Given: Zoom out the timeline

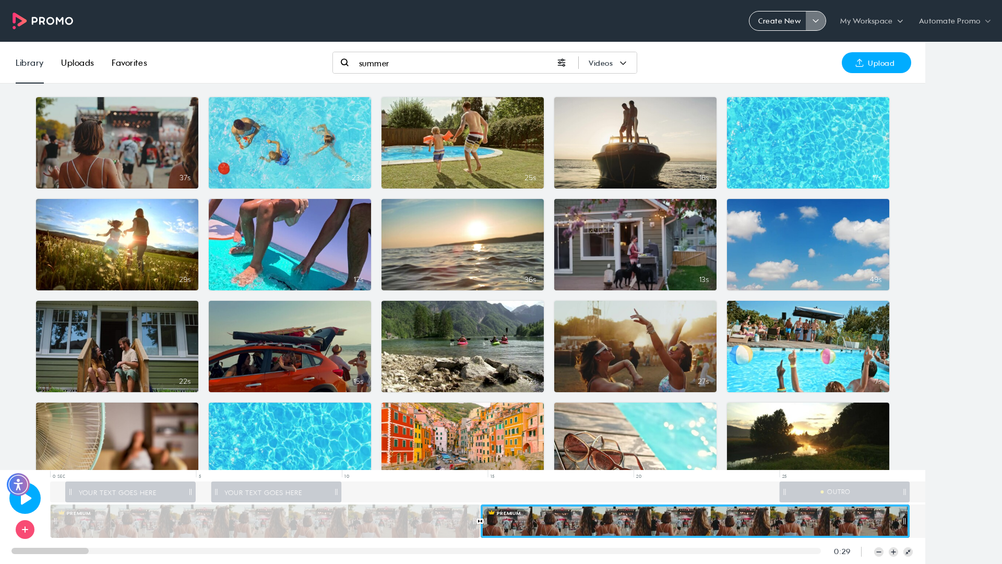Looking at the screenshot, I should (x=879, y=552).
